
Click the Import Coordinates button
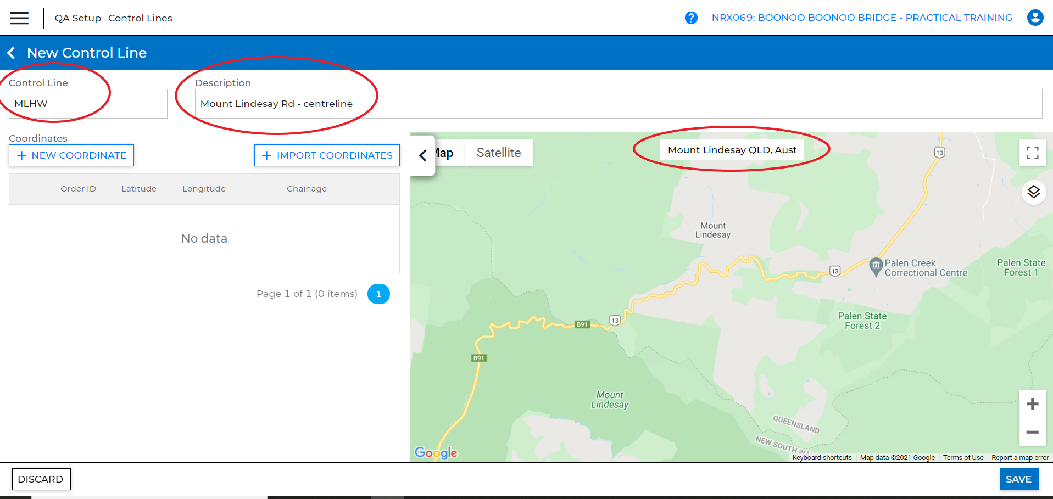[x=327, y=155]
